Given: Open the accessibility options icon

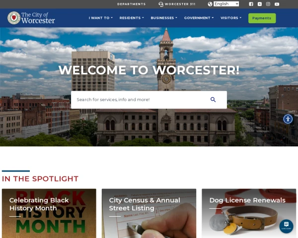Looking at the screenshot, I should coord(288,119).
